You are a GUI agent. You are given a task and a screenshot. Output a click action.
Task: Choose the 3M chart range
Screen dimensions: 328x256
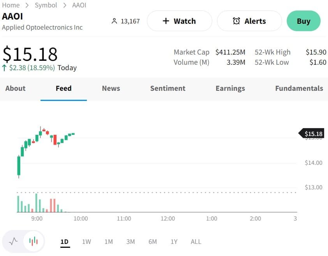[130, 242]
